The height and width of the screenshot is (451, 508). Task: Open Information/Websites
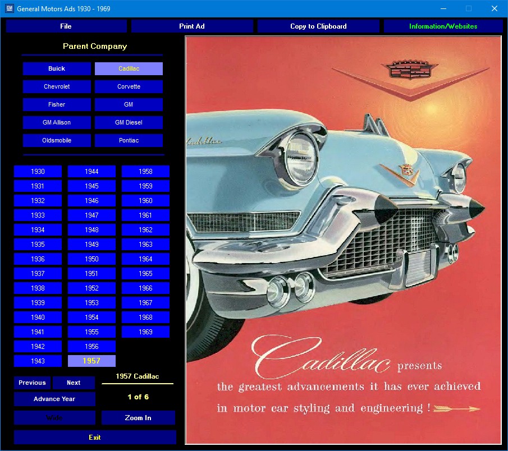(x=443, y=26)
